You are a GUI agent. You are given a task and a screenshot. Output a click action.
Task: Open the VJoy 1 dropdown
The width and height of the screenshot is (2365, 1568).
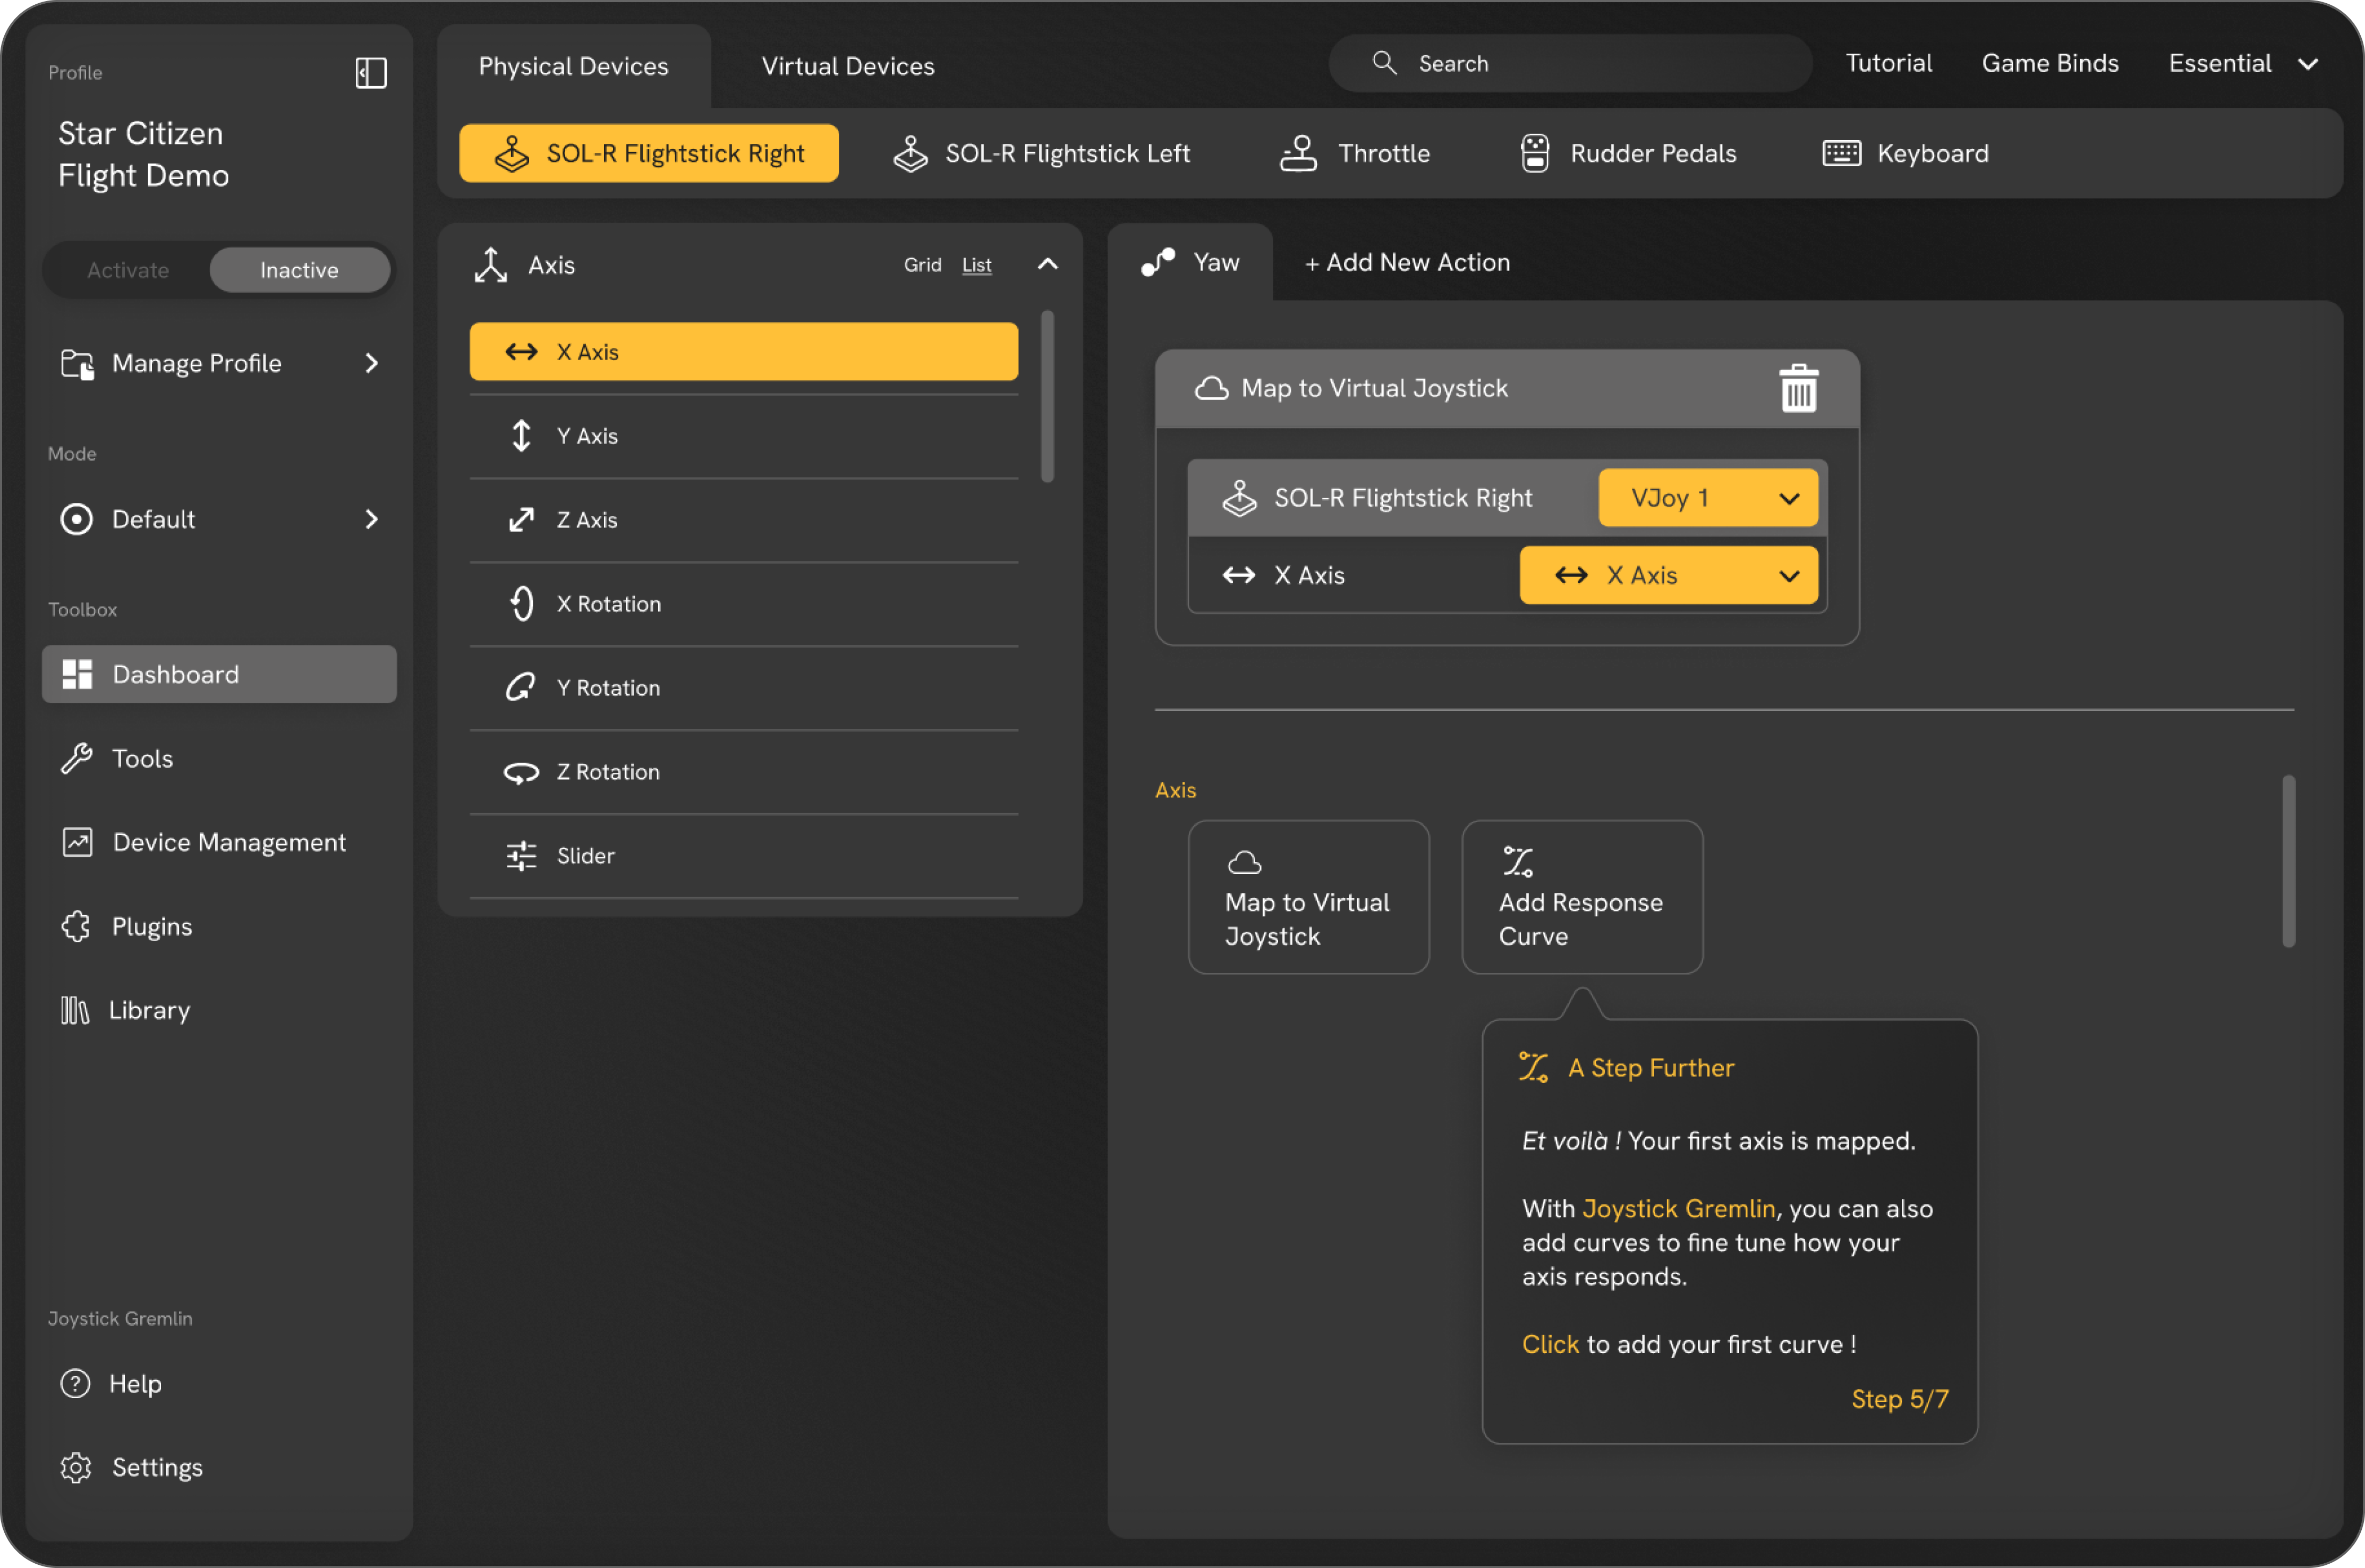pyautogui.click(x=1708, y=498)
